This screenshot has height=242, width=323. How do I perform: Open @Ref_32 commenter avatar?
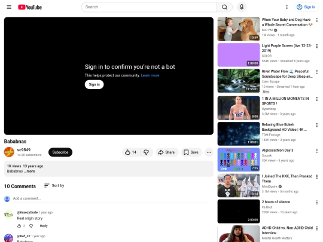pyautogui.click(x=8, y=238)
